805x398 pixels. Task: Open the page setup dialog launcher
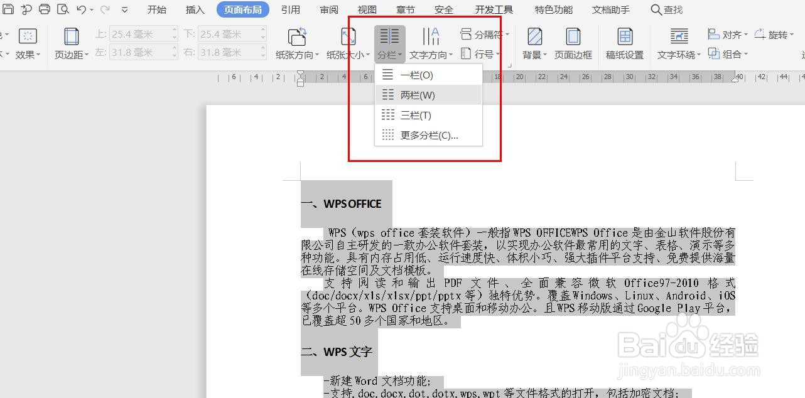(509, 65)
